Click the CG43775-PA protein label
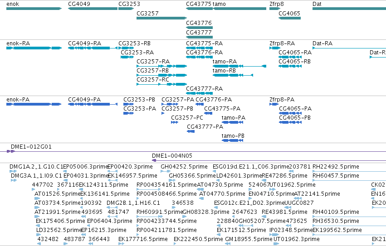The height and width of the screenshot is (246, 386). pyautogui.click(x=222, y=109)
